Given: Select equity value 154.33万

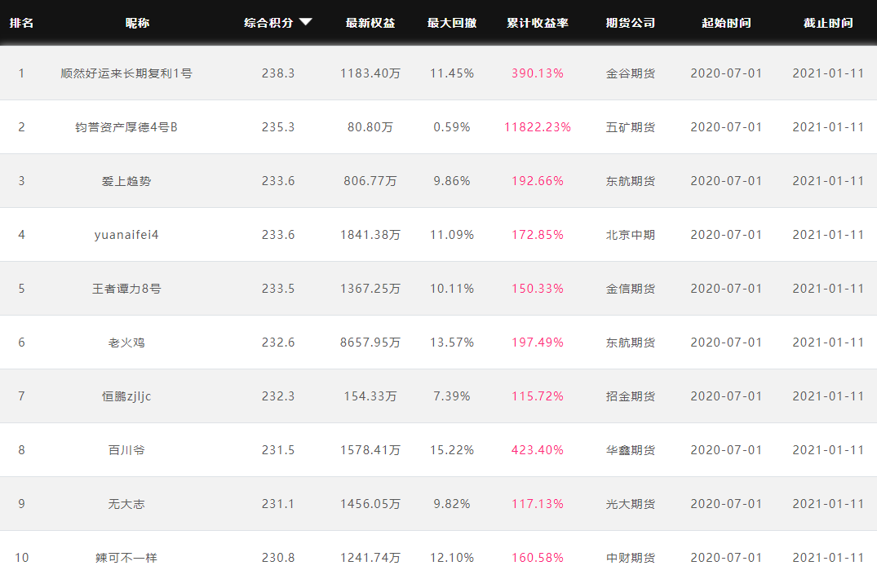Looking at the screenshot, I should click(x=370, y=396).
